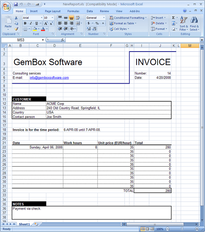This screenshot has width=205, height=232.
Task: Toggle Italic formatting
Action: (x=31, y=23)
